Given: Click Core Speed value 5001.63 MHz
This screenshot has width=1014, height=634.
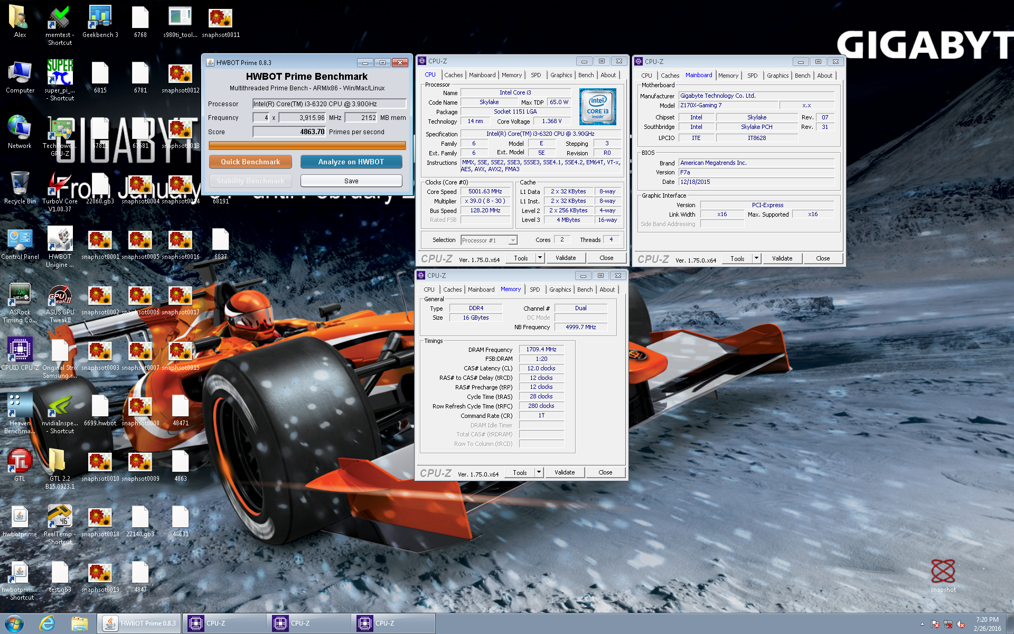Looking at the screenshot, I should click(485, 191).
